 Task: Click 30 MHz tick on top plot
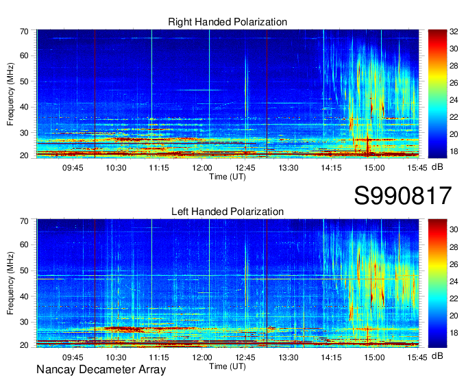pyautogui.click(x=24, y=133)
